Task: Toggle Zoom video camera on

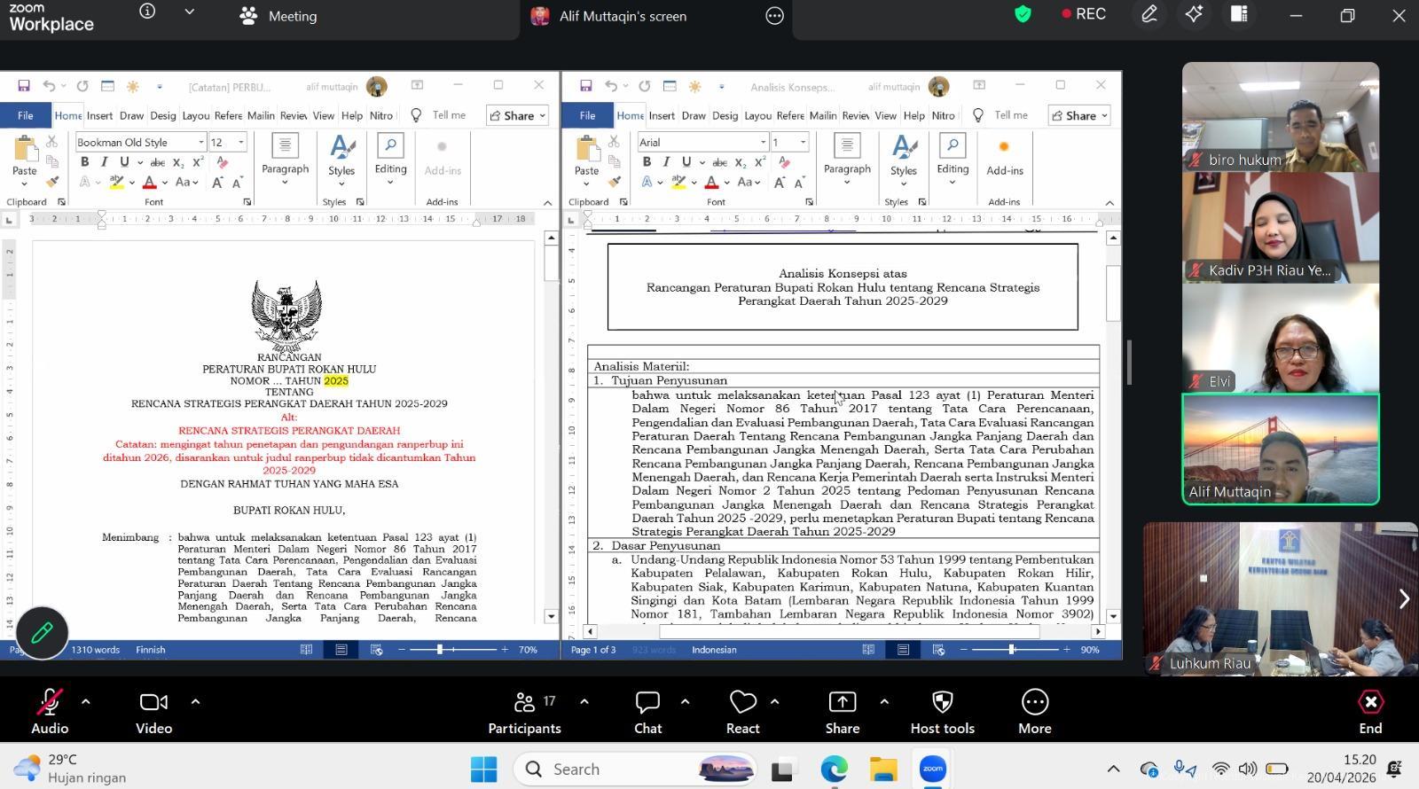Action: pos(153,711)
